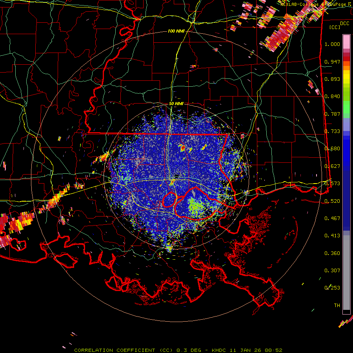The image size is (353, 353).
Task: Click the 0.893 scale value
Action: [332, 79]
